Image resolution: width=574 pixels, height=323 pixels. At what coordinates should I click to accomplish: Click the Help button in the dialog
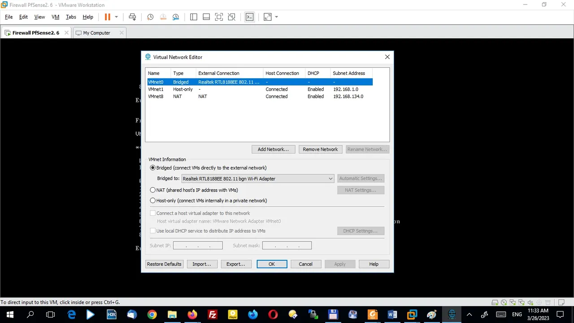click(x=374, y=264)
